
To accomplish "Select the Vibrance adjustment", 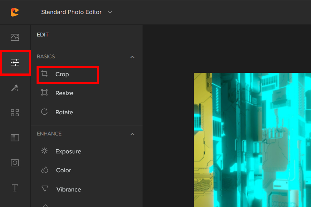I will [x=69, y=189].
